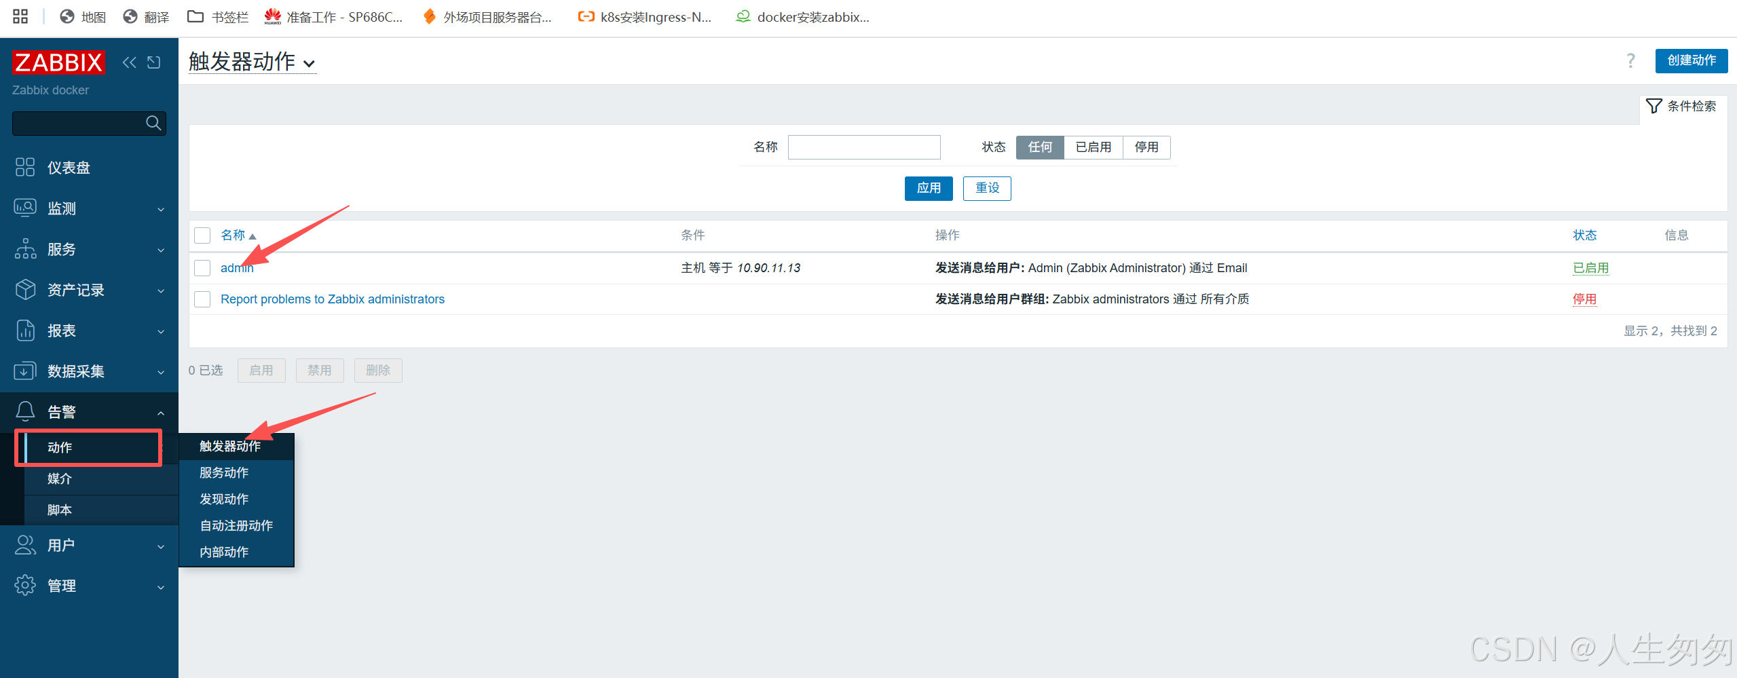Click the filter funnel icon 条件检索
The width and height of the screenshot is (1737, 678).
click(1654, 106)
